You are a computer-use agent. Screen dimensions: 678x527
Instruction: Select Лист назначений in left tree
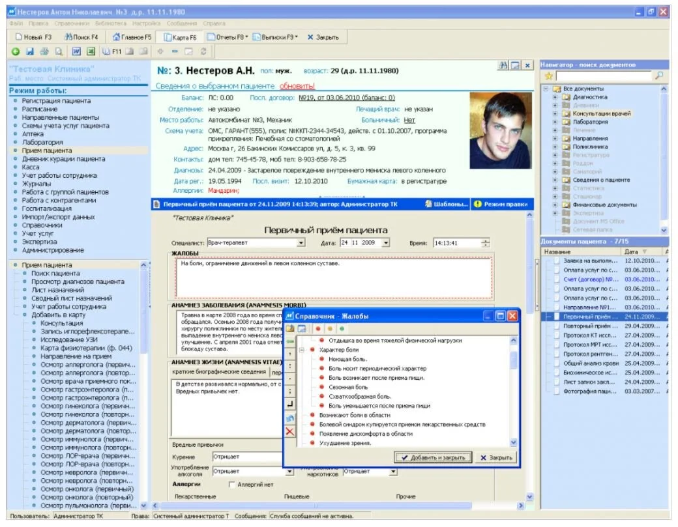[x=57, y=291]
